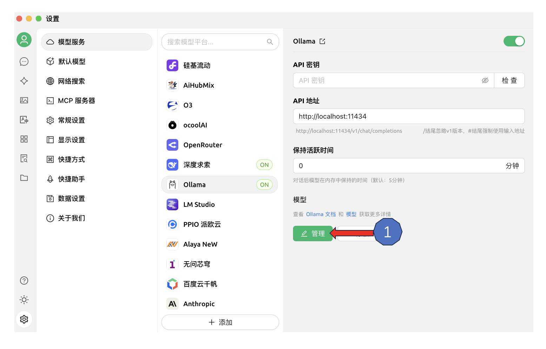Select the Anthropic provider icon
This screenshot has height=349, width=546.
172,304
